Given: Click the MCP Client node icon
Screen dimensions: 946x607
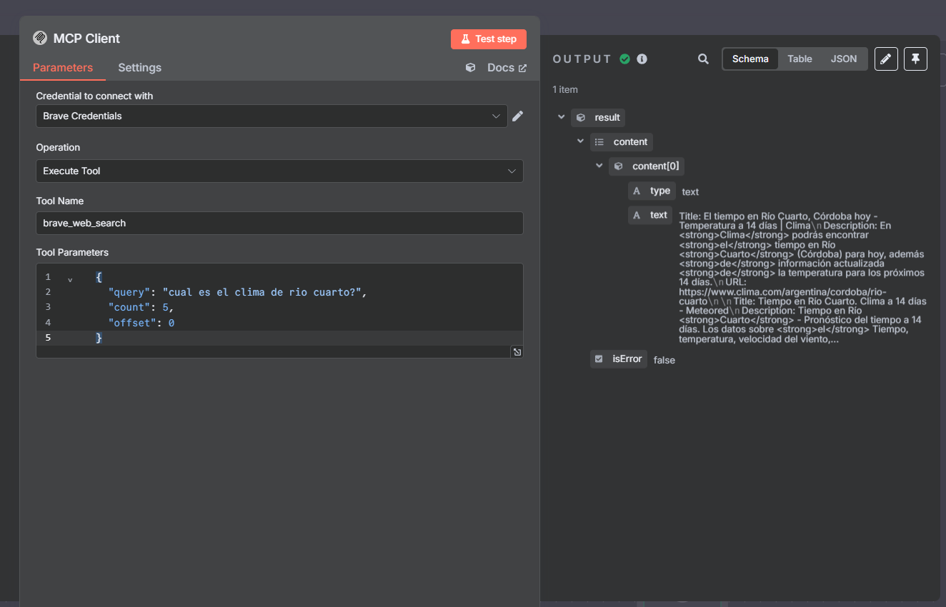Looking at the screenshot, I should tap(40, 39).
